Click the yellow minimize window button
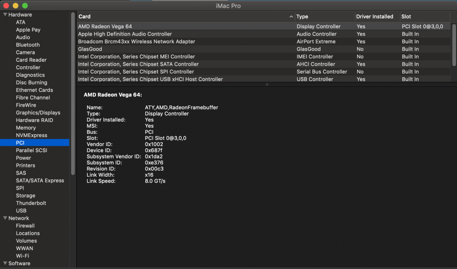Image resolution: width=457 pixels, height=269 pixels. [16, 5]
